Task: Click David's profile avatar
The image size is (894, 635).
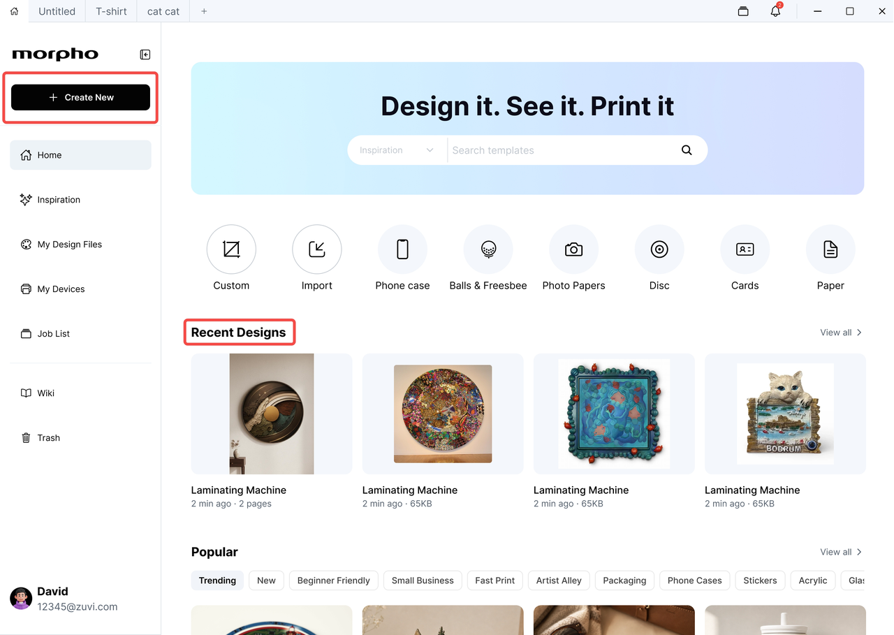Action: pos(21,599)
